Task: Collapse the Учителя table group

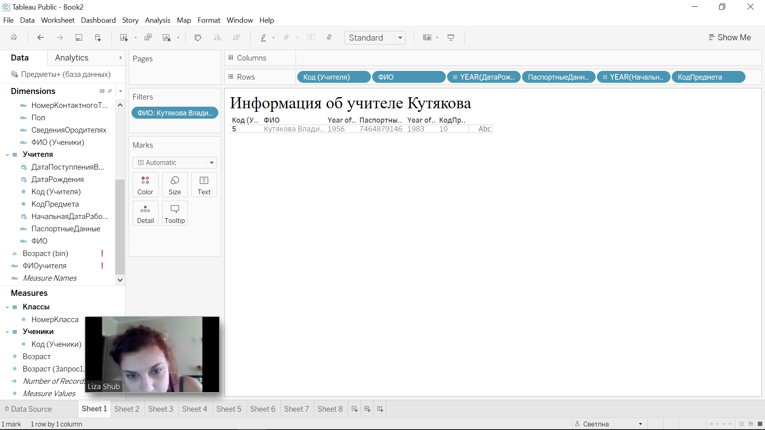Action: (7, 154)
